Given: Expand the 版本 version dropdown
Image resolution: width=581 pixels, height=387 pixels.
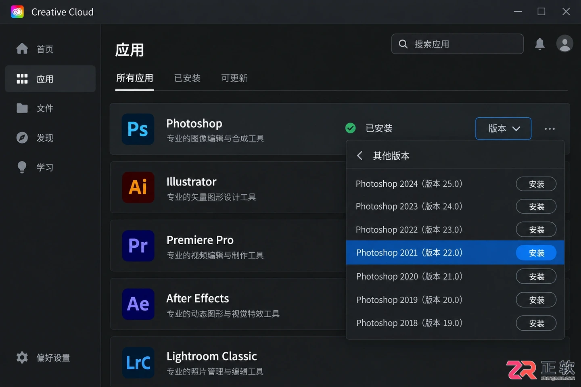Looking at the screenshot, I should [x=504, y=129].
